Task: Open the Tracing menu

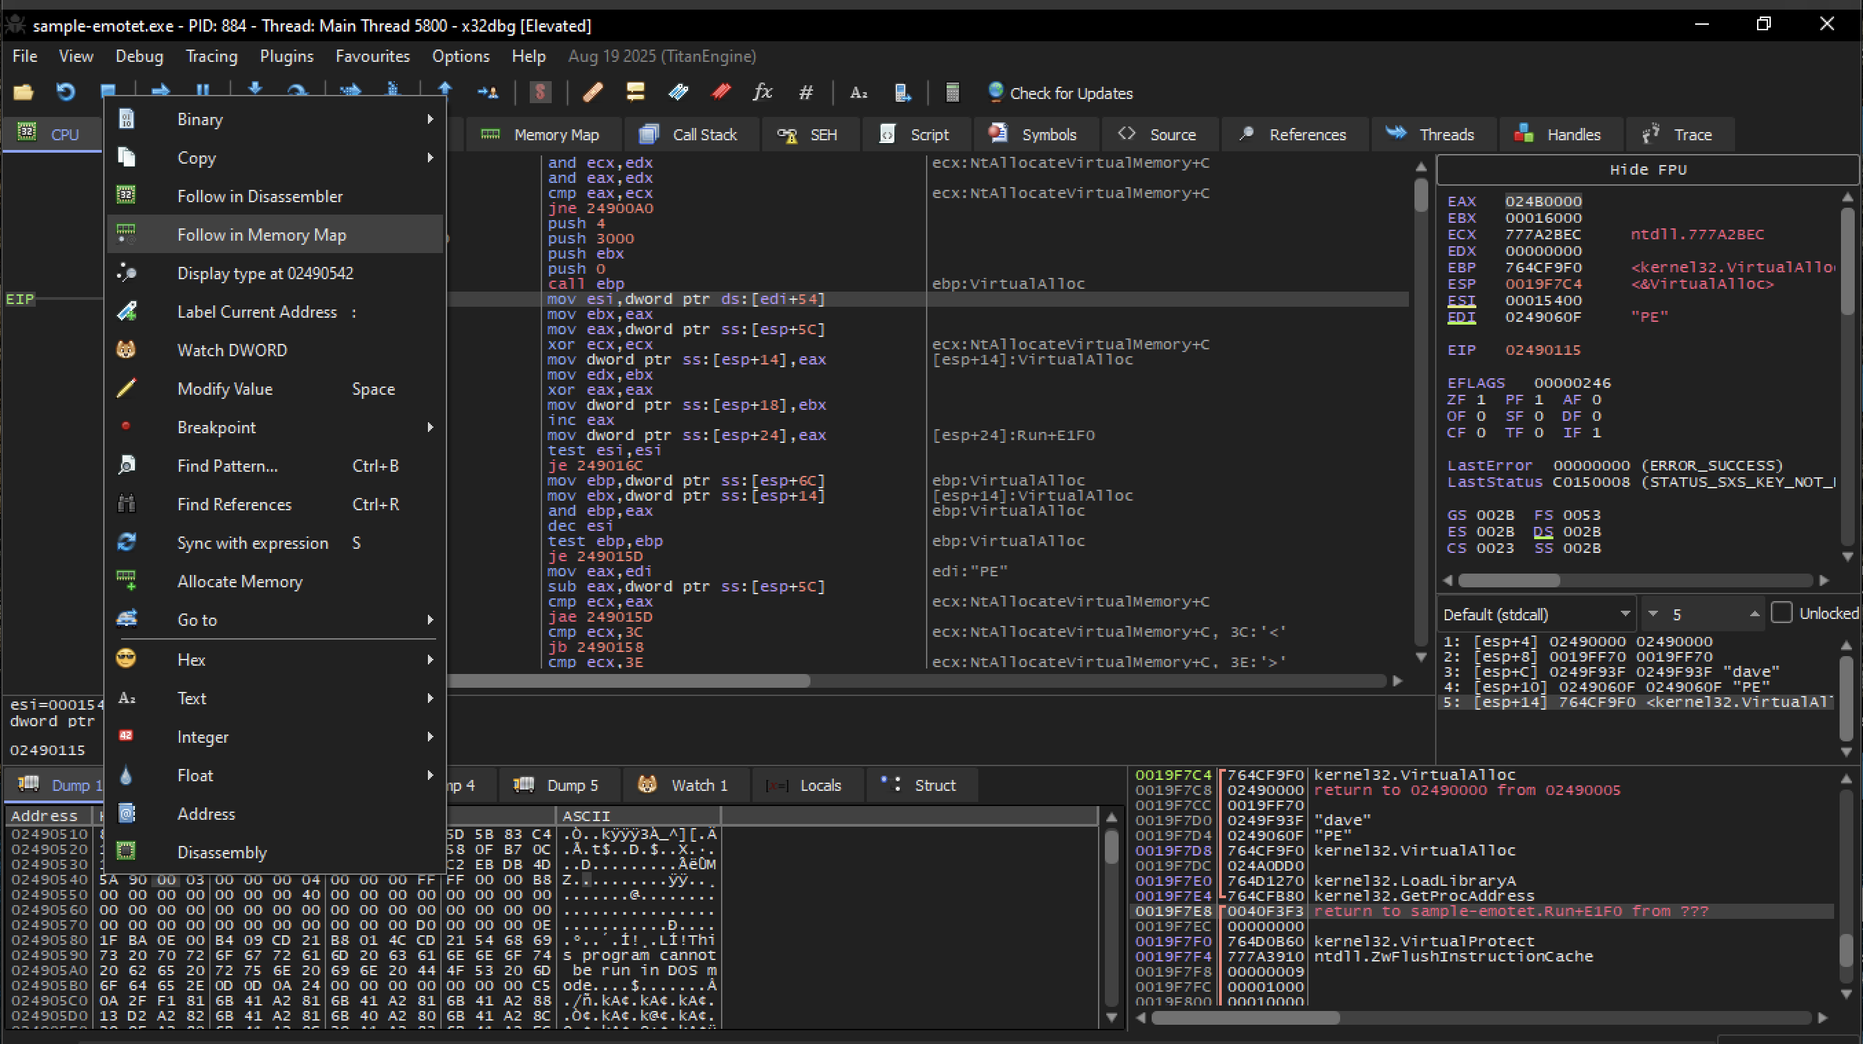Action: [x=211, y=56]
